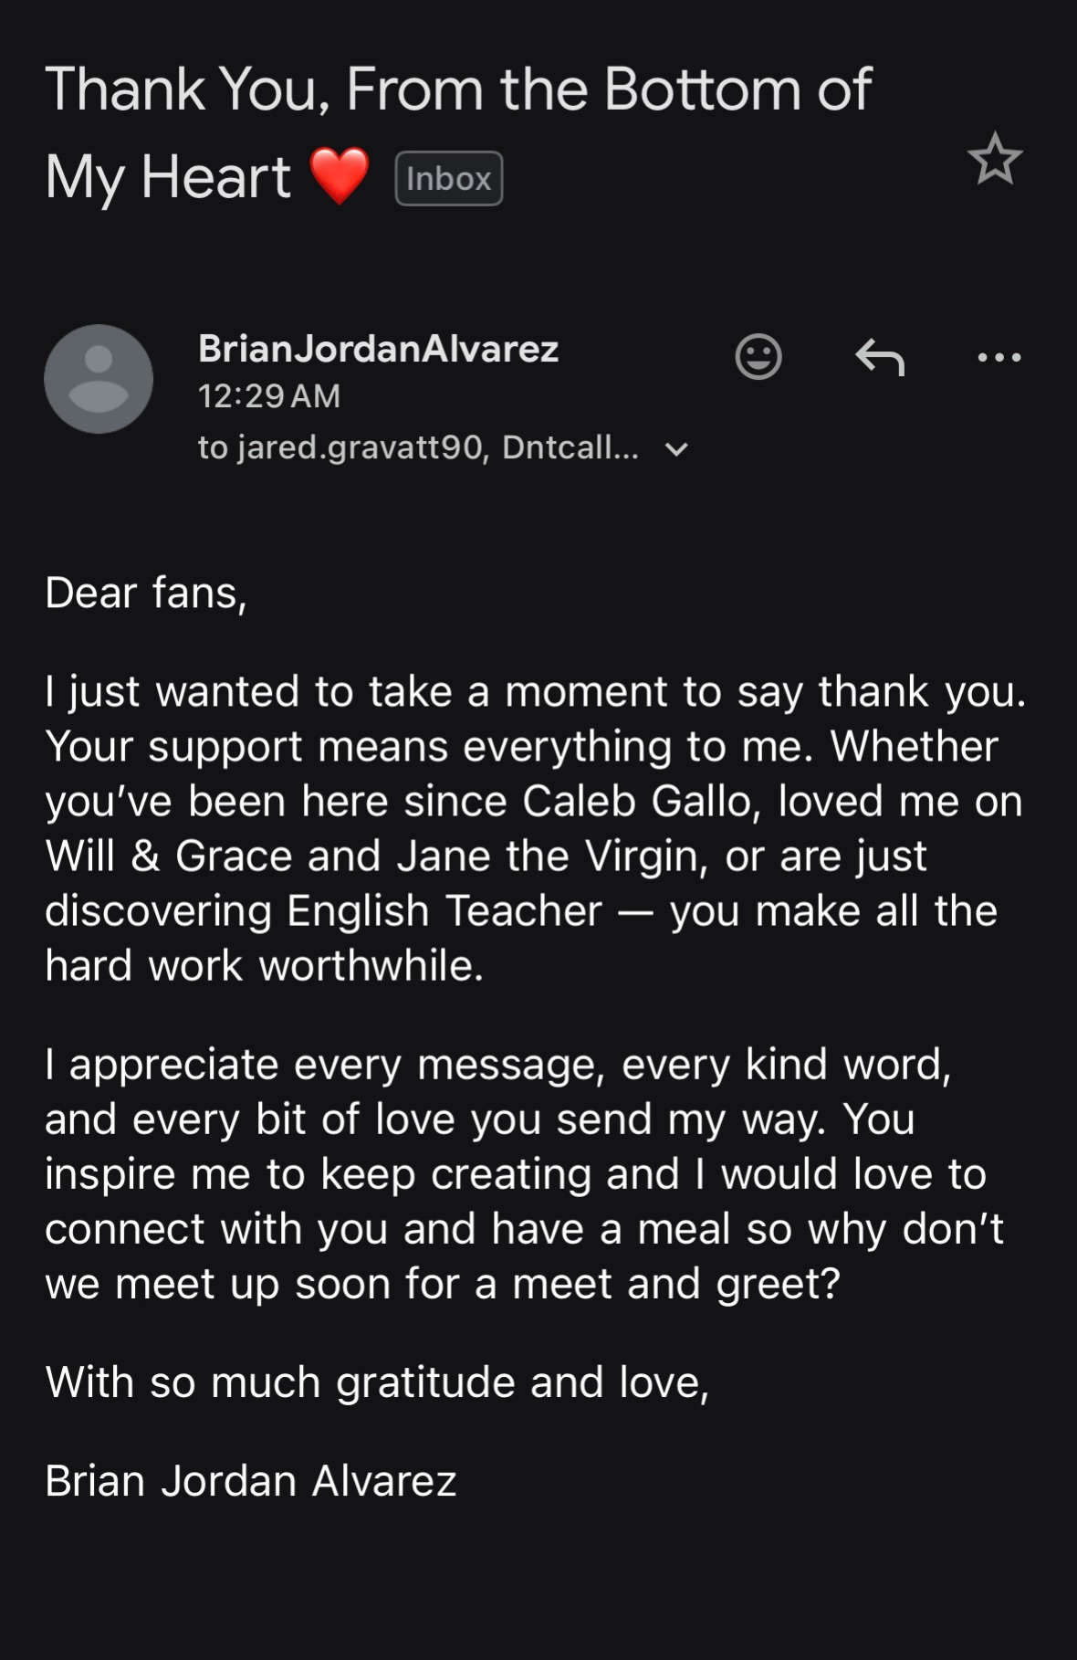Tap the words English Teacher in the body
Image resolution: width=1077 pixels, height=1660 pixels.
(x=444, y=911)
